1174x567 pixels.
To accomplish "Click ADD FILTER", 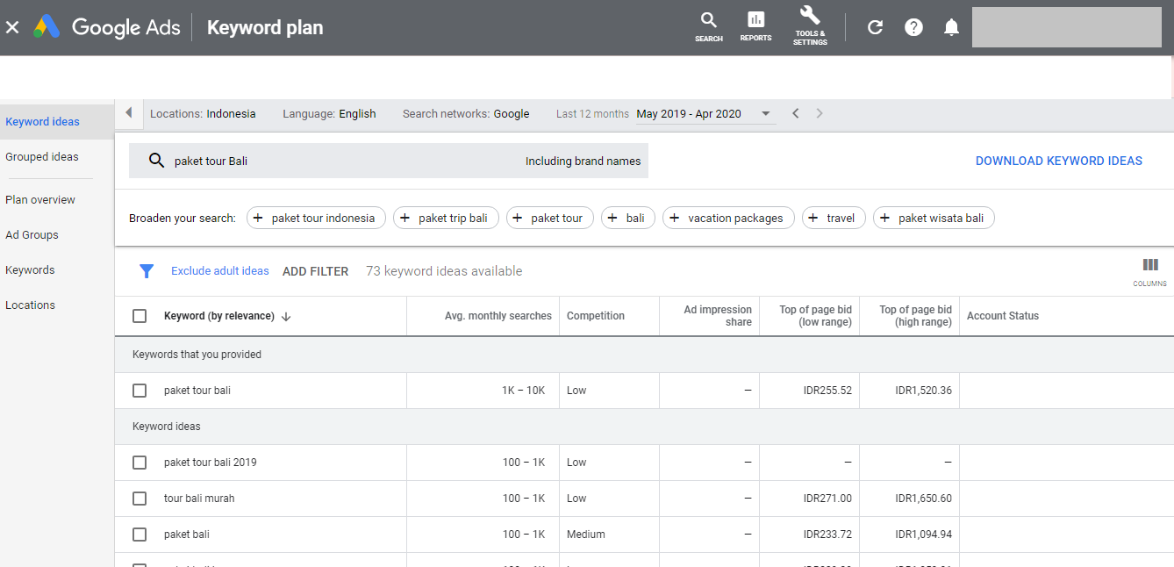I will (315, 271).
